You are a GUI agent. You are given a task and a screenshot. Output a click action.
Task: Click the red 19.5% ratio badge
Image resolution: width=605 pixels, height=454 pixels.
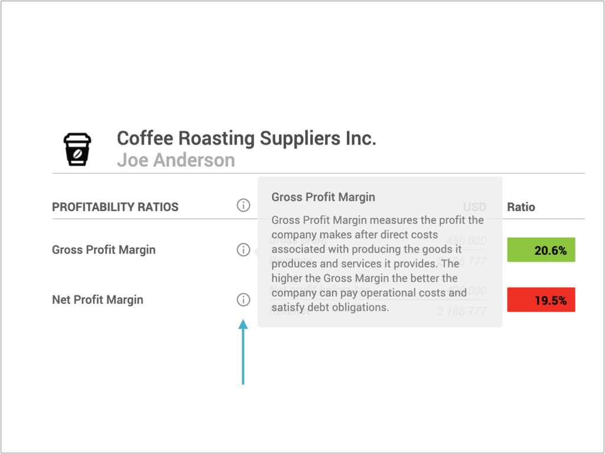coord(541,300)
